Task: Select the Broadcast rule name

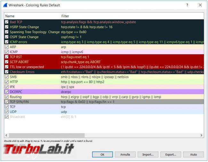Action: click(17, 117)
